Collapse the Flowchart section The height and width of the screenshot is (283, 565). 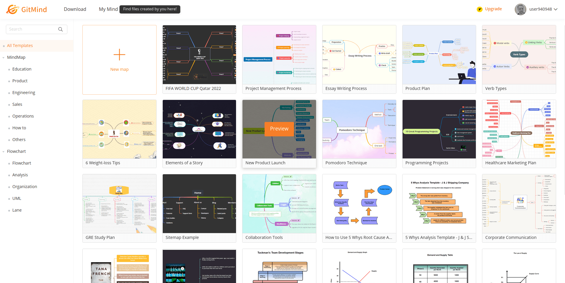tap(3, 151)
